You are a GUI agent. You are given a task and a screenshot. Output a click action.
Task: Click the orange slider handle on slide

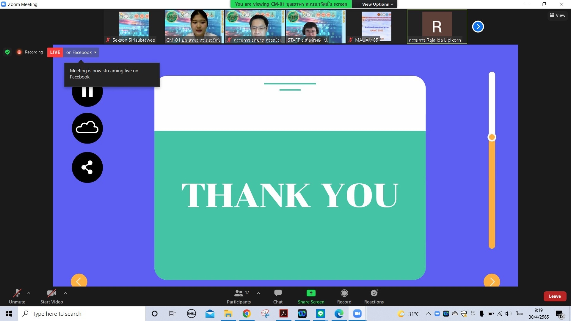pyautogui.click(x=492, y=137)
